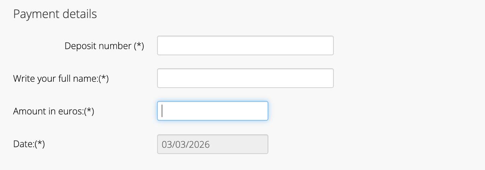Click the "Payment details" heading
The image size is (485, 170).
click(55, 14)
